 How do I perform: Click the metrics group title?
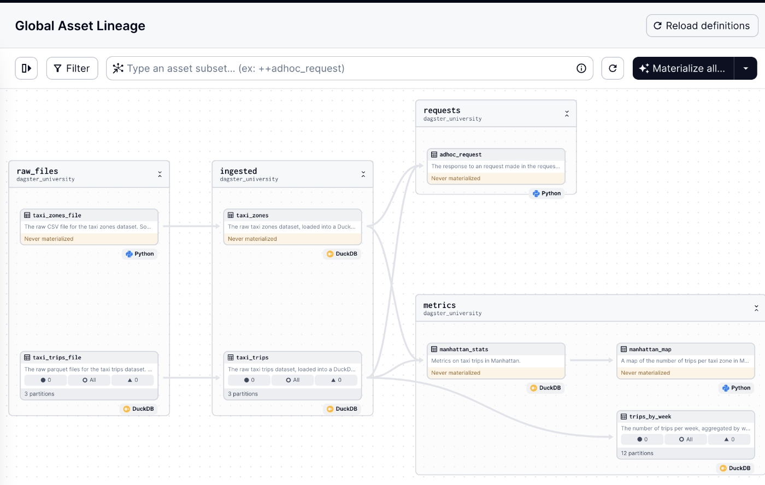click(439, 305)
